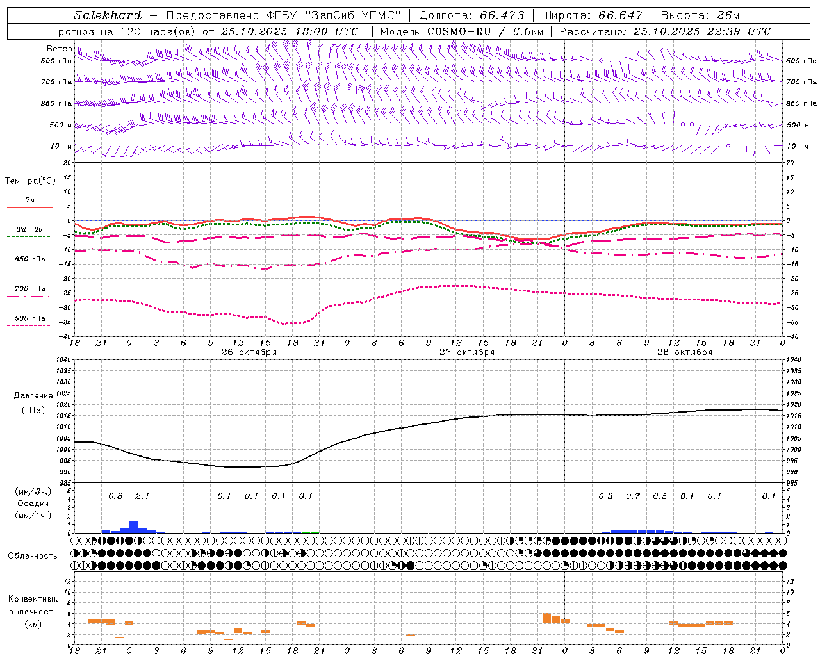820x656 pixels.
Task: Click the '0.7' precipitation total value
Action: [633, 496]
